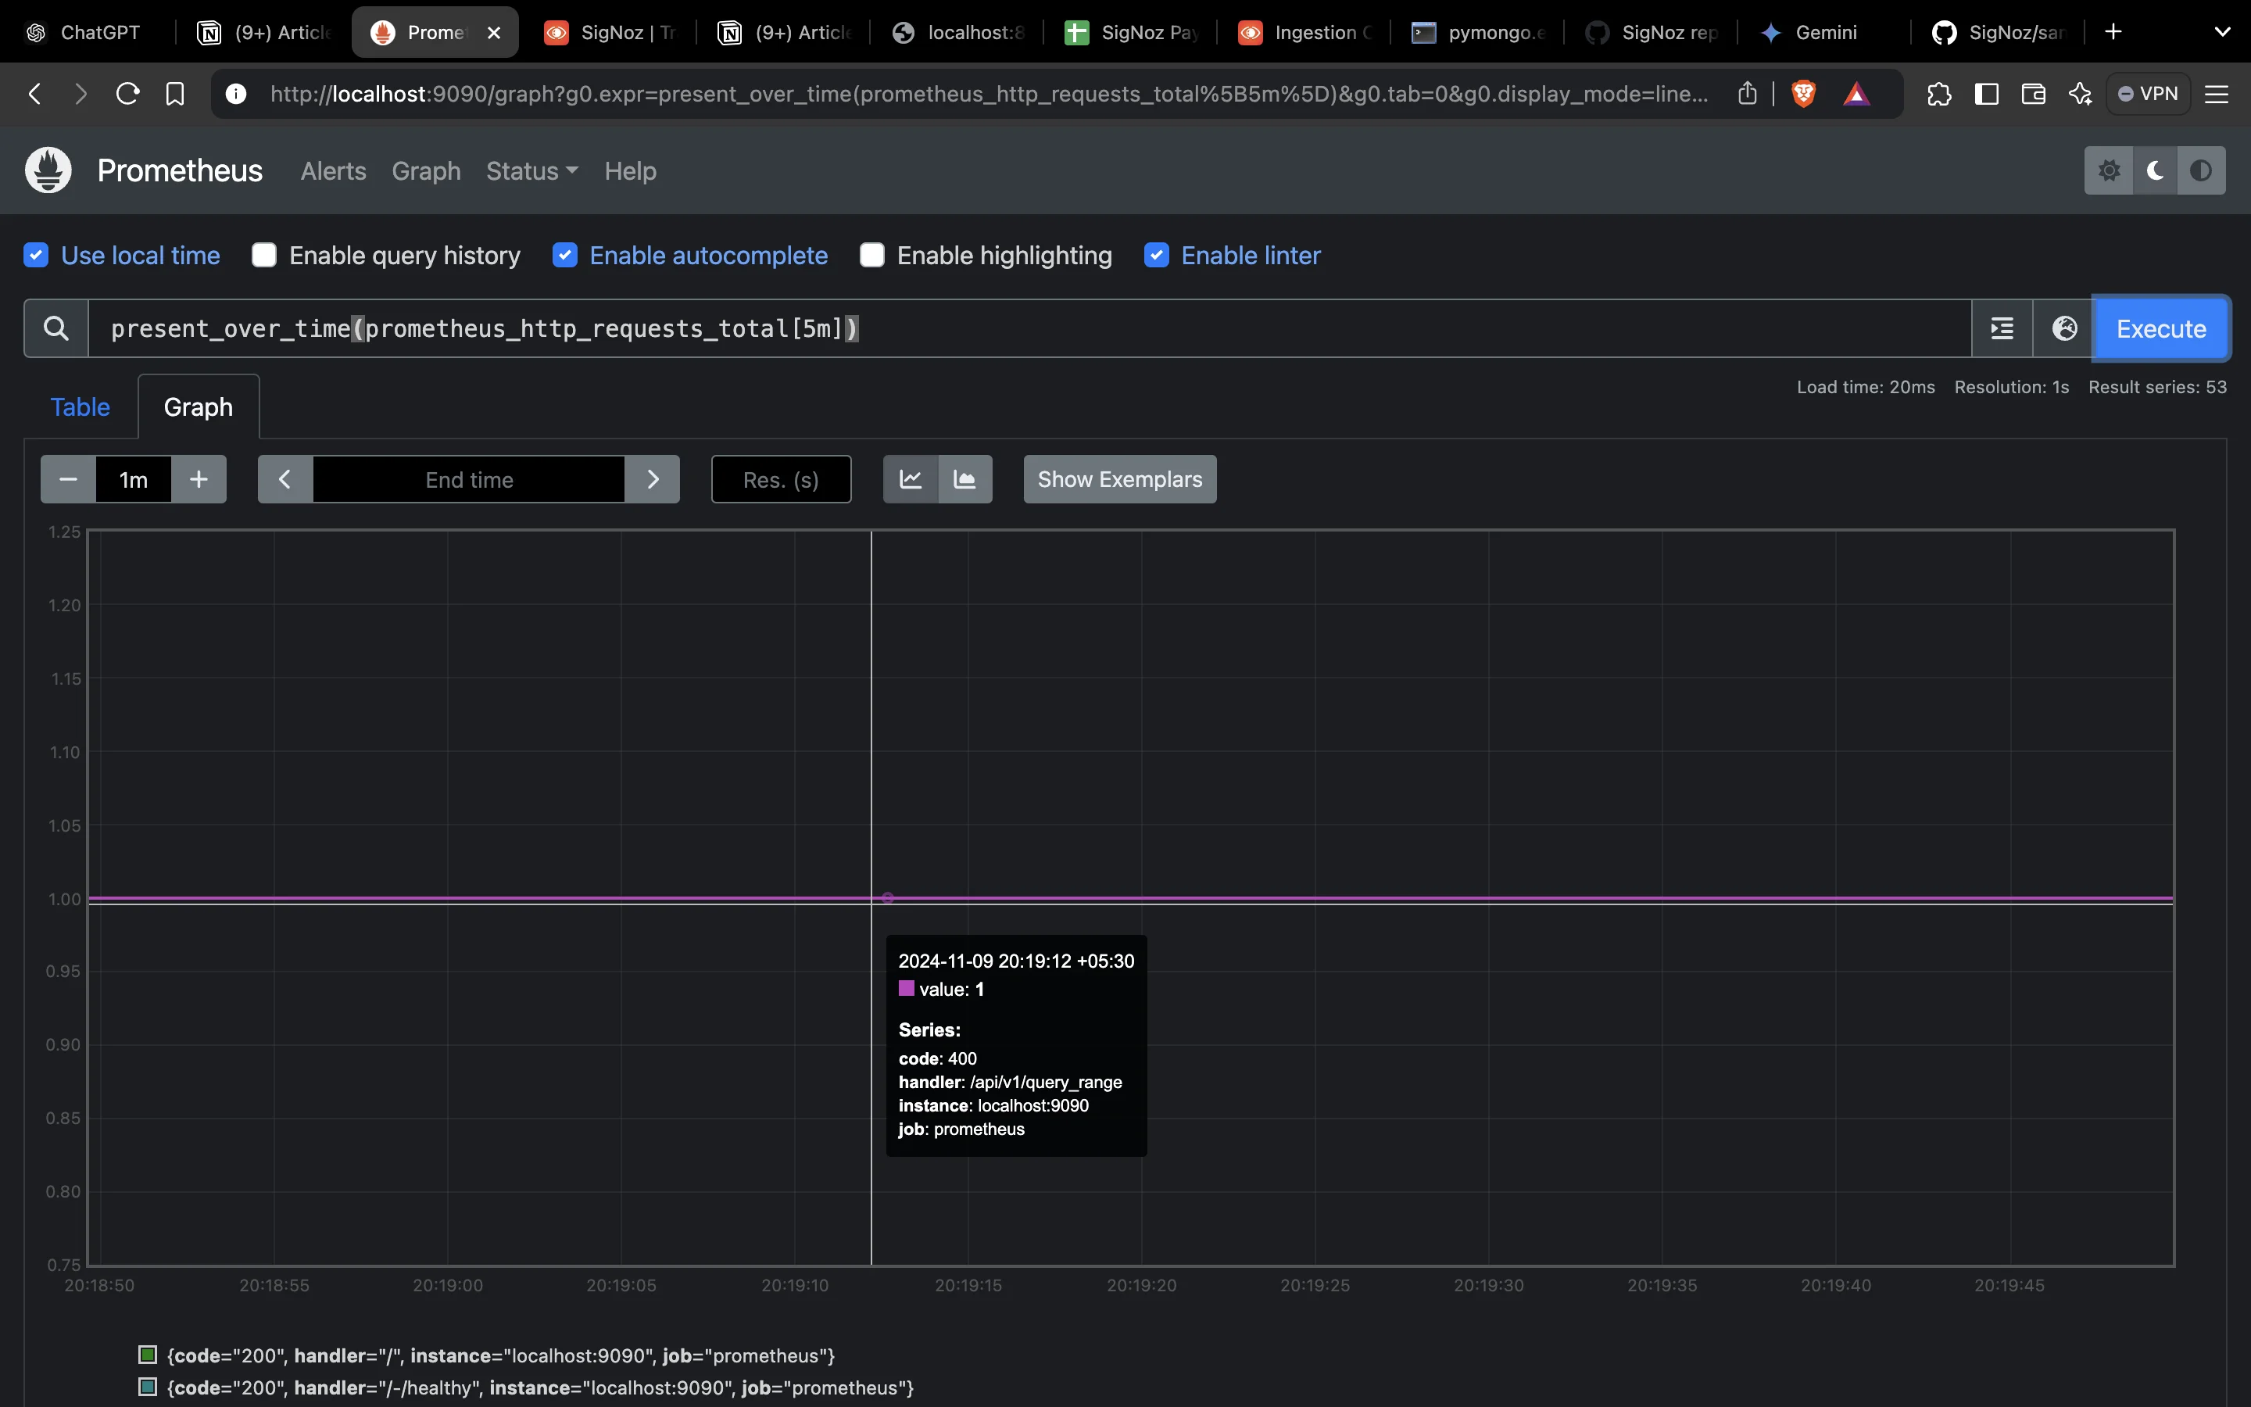This screenshot has height=1407, width=2251.
Task: Toggle VPN button in toolbar
Action: [x=2148, y=94]
